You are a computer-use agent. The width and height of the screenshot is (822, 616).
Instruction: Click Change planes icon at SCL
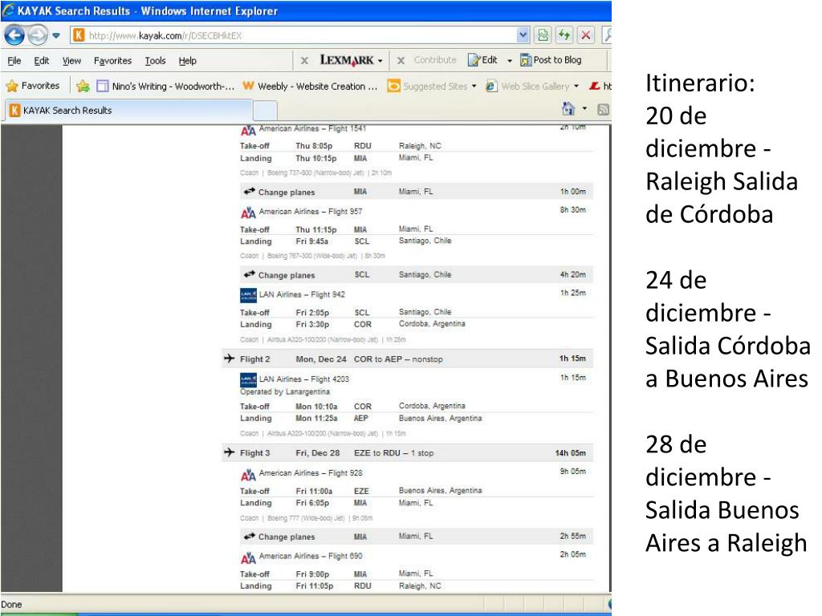pos(249,274)
